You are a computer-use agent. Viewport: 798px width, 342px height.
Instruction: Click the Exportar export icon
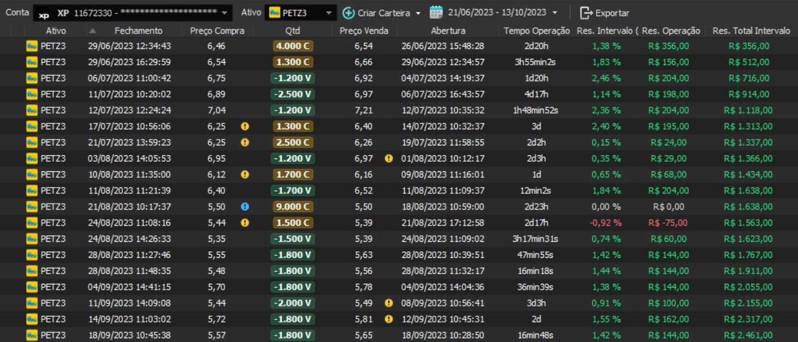pyautogui.click(x=586, y=13)
